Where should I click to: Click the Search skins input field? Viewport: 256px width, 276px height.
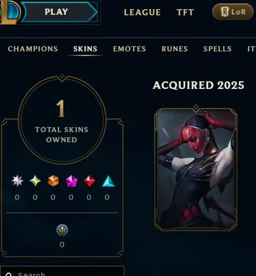(x=62, y=271)
